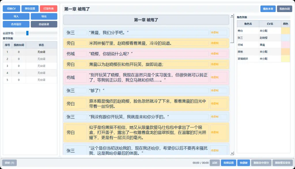This screenshot has width=295, height=169.
Task: Click script scrollbar down arrow
Action: click(x=232, y=153)
